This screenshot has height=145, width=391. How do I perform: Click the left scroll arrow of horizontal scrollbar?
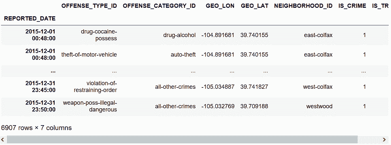3,140
